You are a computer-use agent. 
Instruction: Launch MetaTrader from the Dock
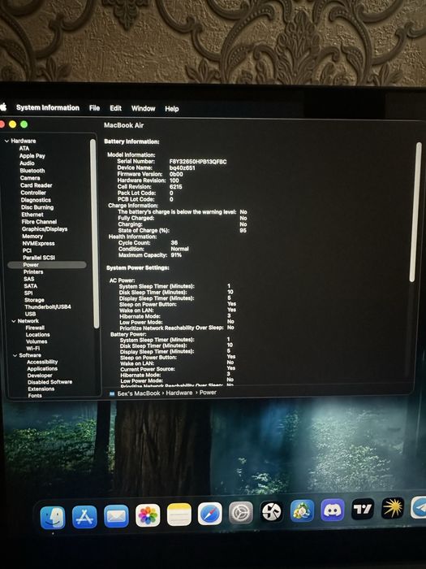coord(302,510)
